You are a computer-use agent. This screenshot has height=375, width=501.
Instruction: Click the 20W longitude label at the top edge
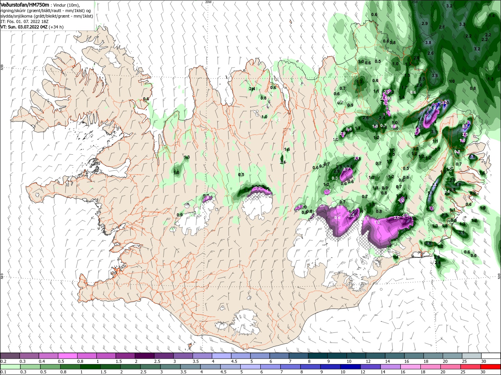(208, 2)
